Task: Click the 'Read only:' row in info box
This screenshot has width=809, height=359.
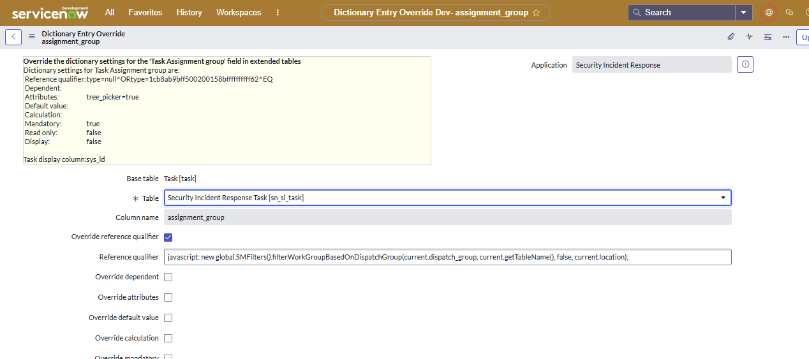Action: (x=63, y=133)
